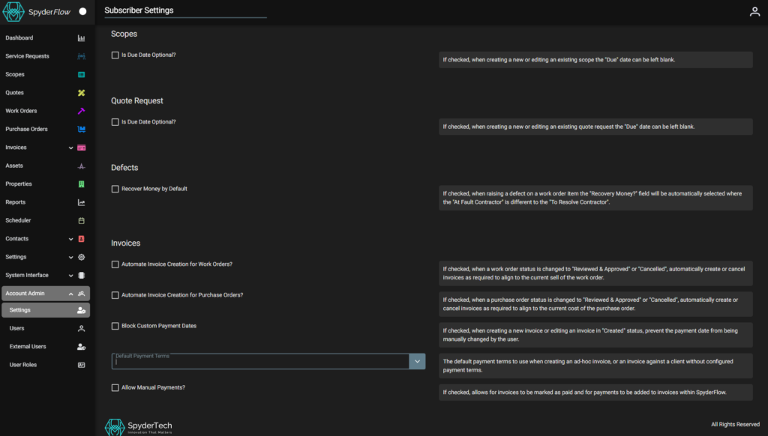Screen dimensions: 768x436
Task: Open the user profile icon top right
Action: pos(754,11)
